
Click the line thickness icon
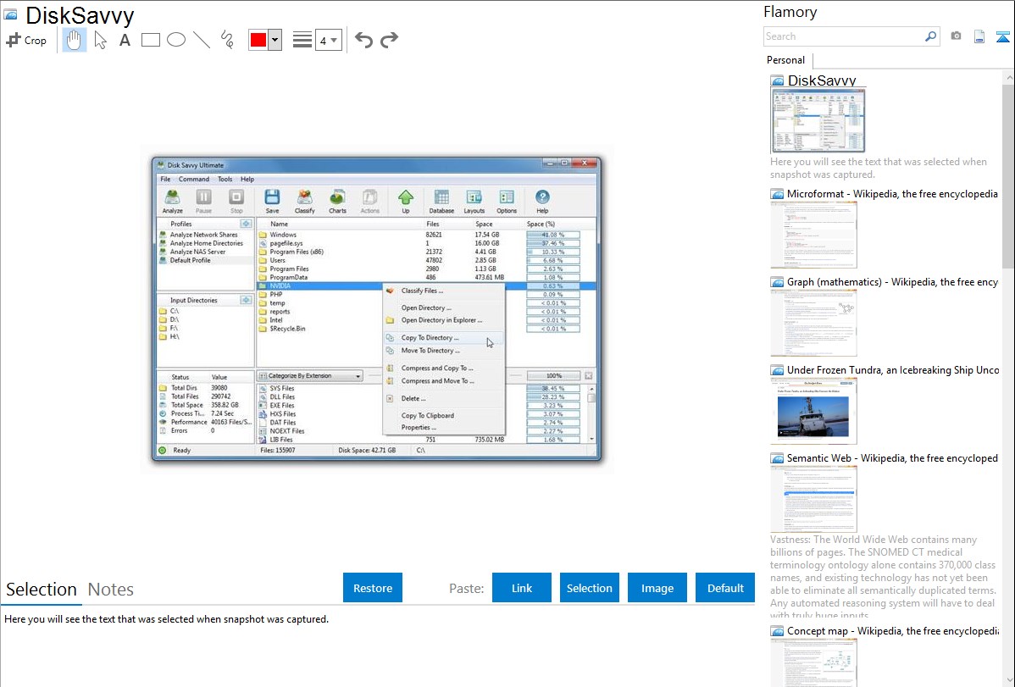coord(302,40)
